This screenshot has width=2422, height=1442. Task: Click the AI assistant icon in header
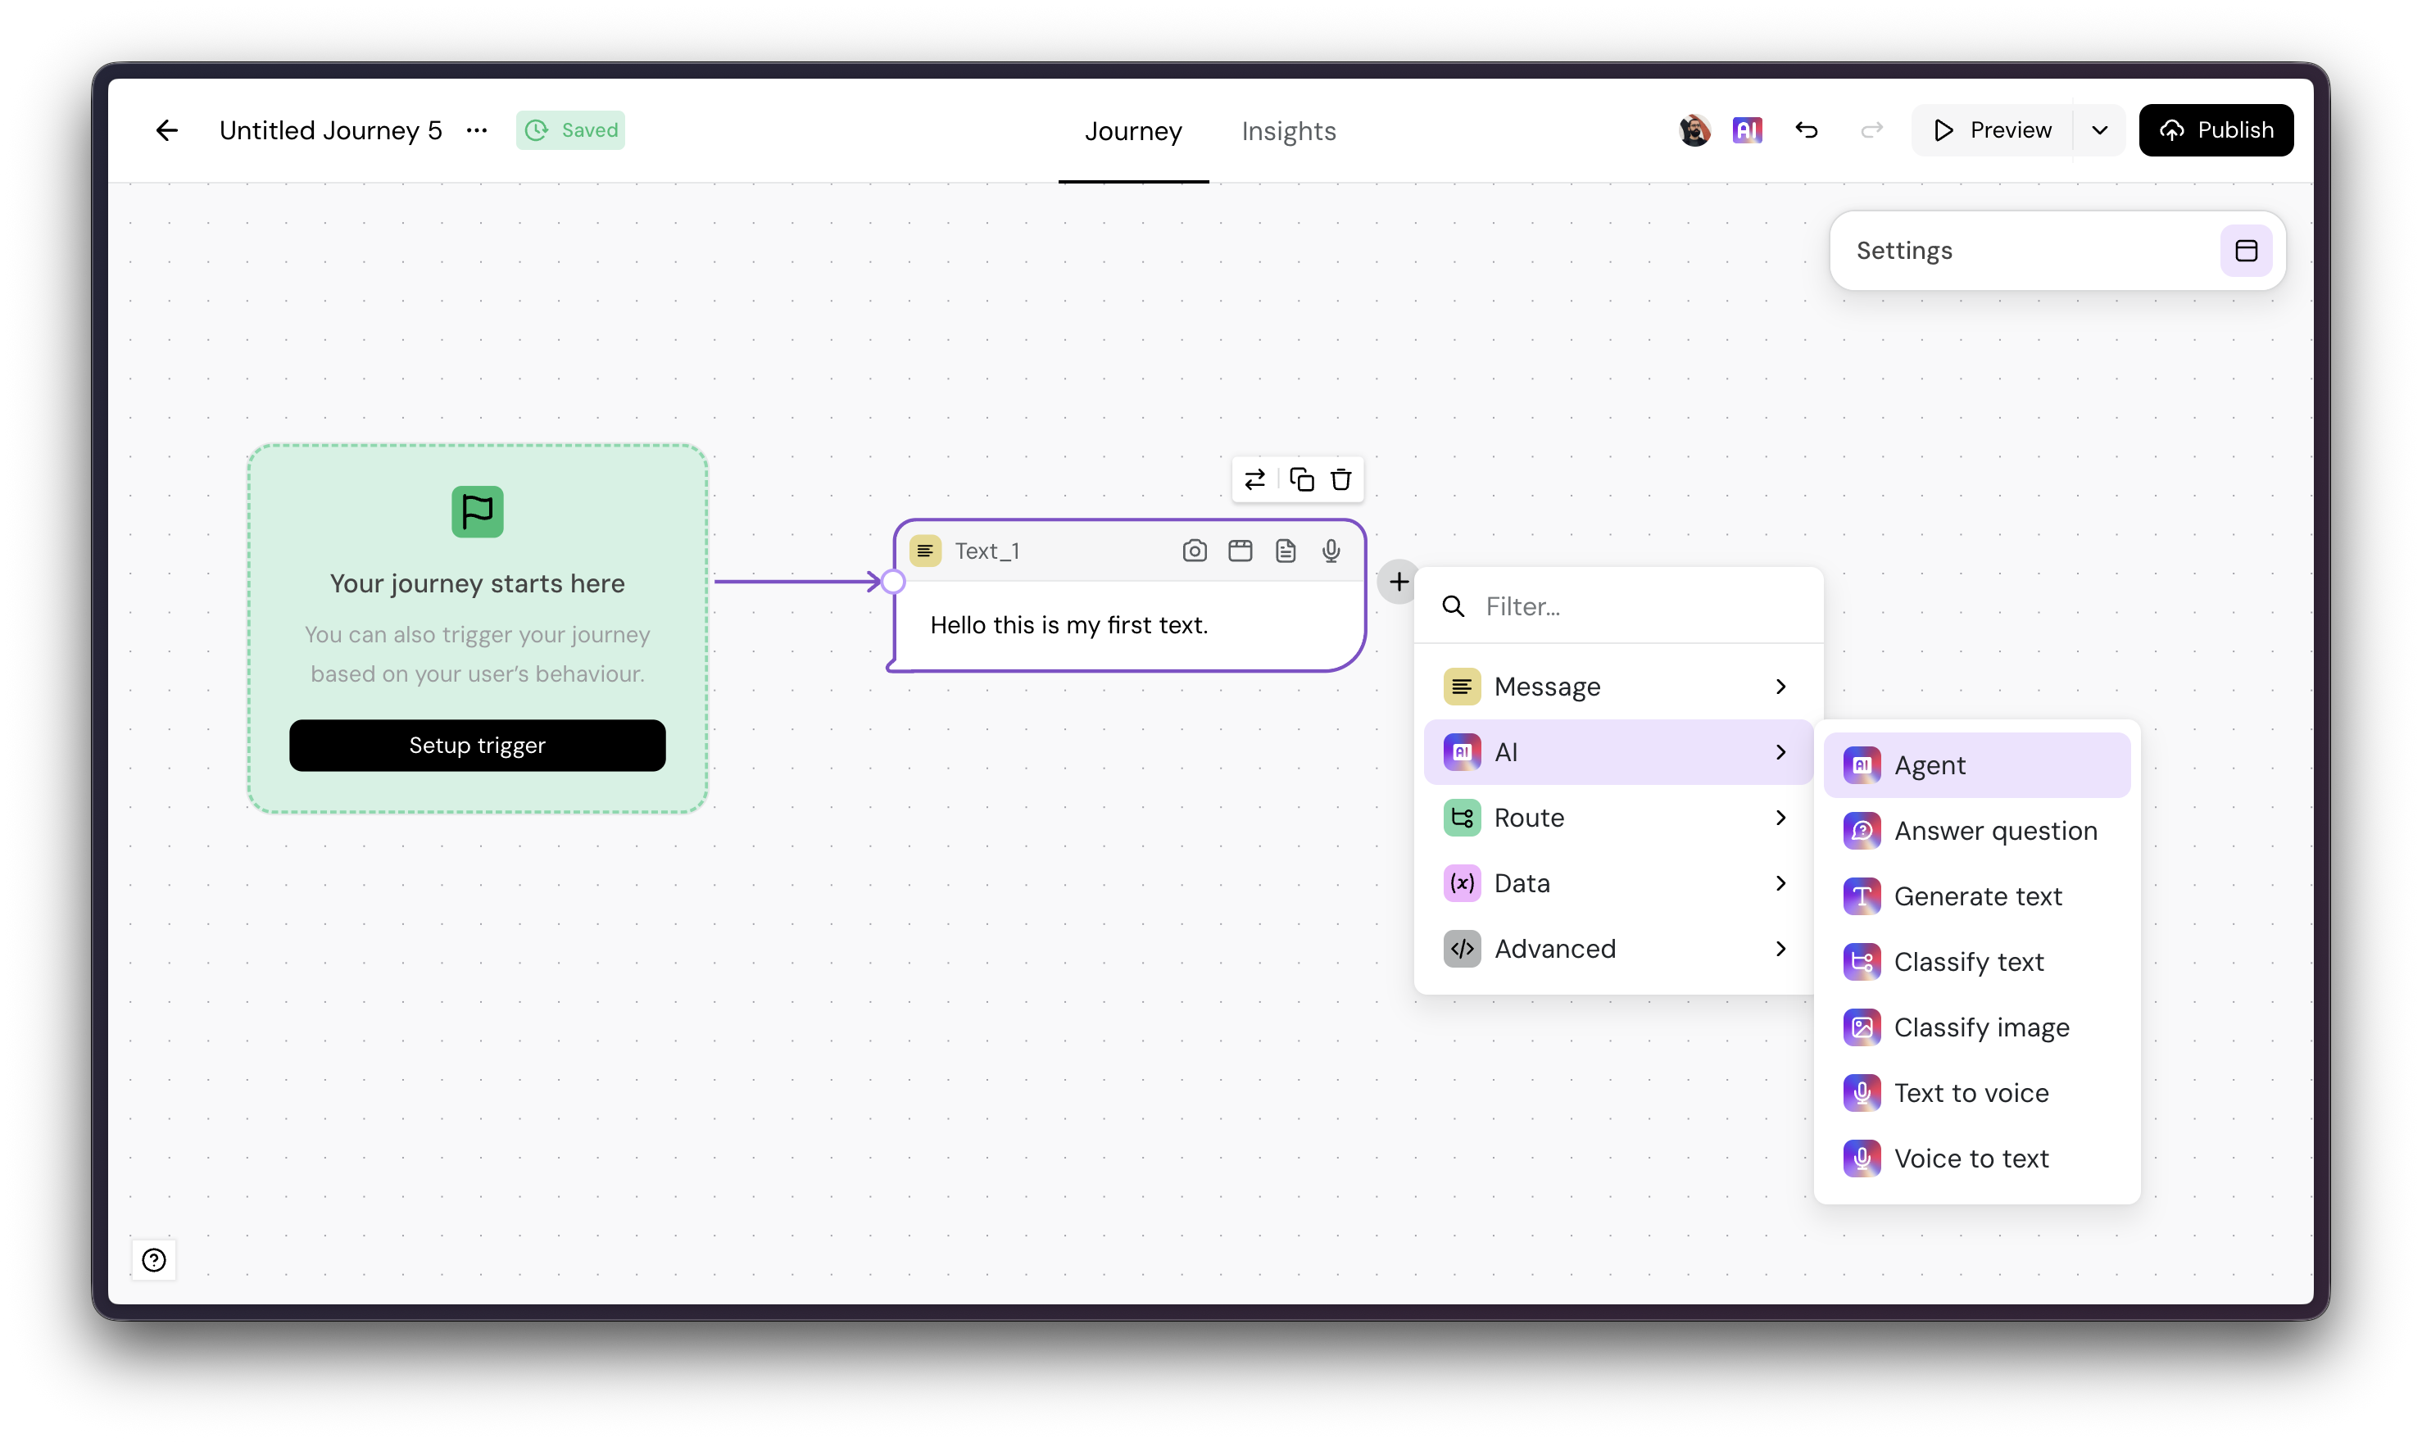(x=1747, y=130)
